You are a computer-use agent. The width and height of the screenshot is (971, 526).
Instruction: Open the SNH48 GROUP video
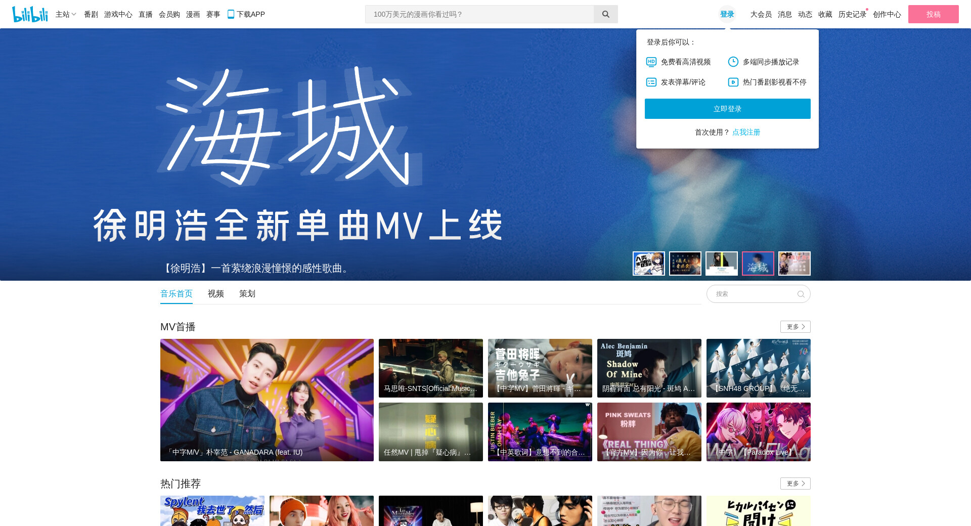(759, 368)
